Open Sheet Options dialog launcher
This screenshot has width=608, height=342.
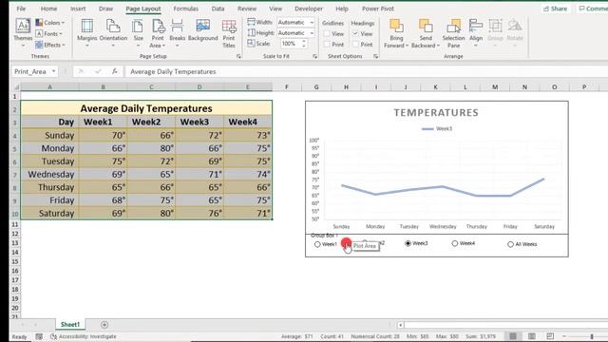click(376, 57)
